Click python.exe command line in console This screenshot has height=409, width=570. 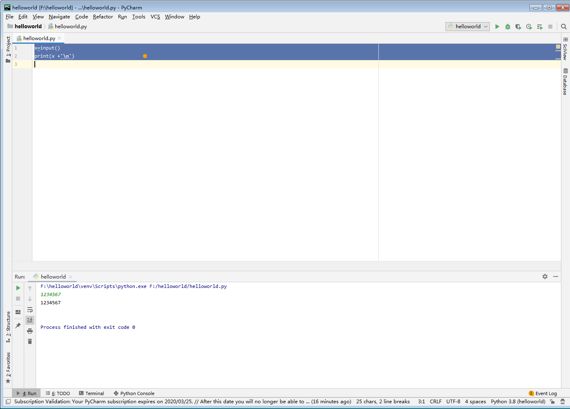133,286
